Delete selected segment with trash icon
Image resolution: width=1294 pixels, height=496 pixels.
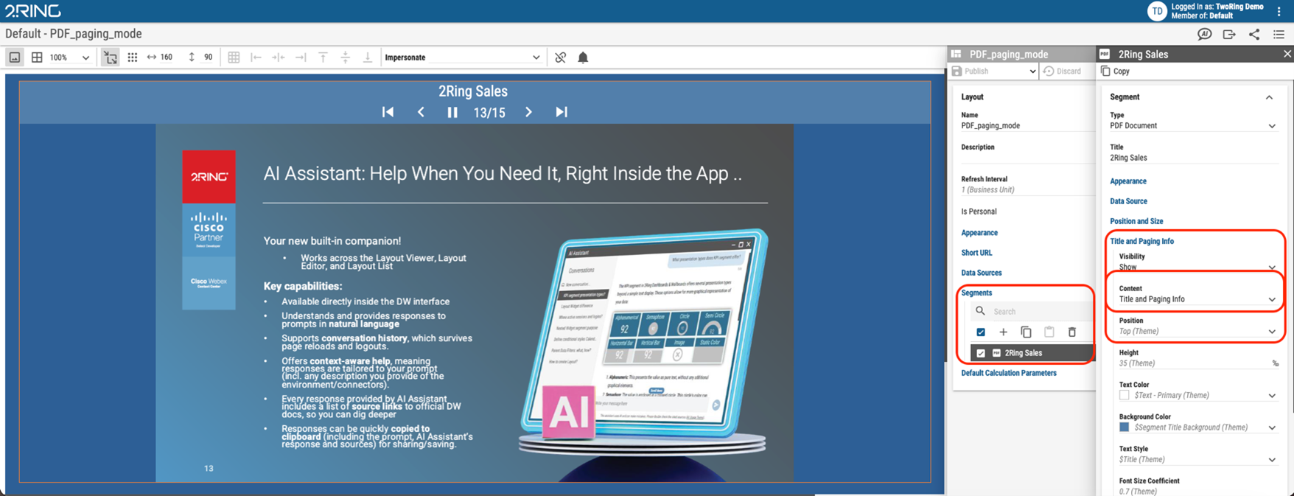click(x=1072, y=332)
